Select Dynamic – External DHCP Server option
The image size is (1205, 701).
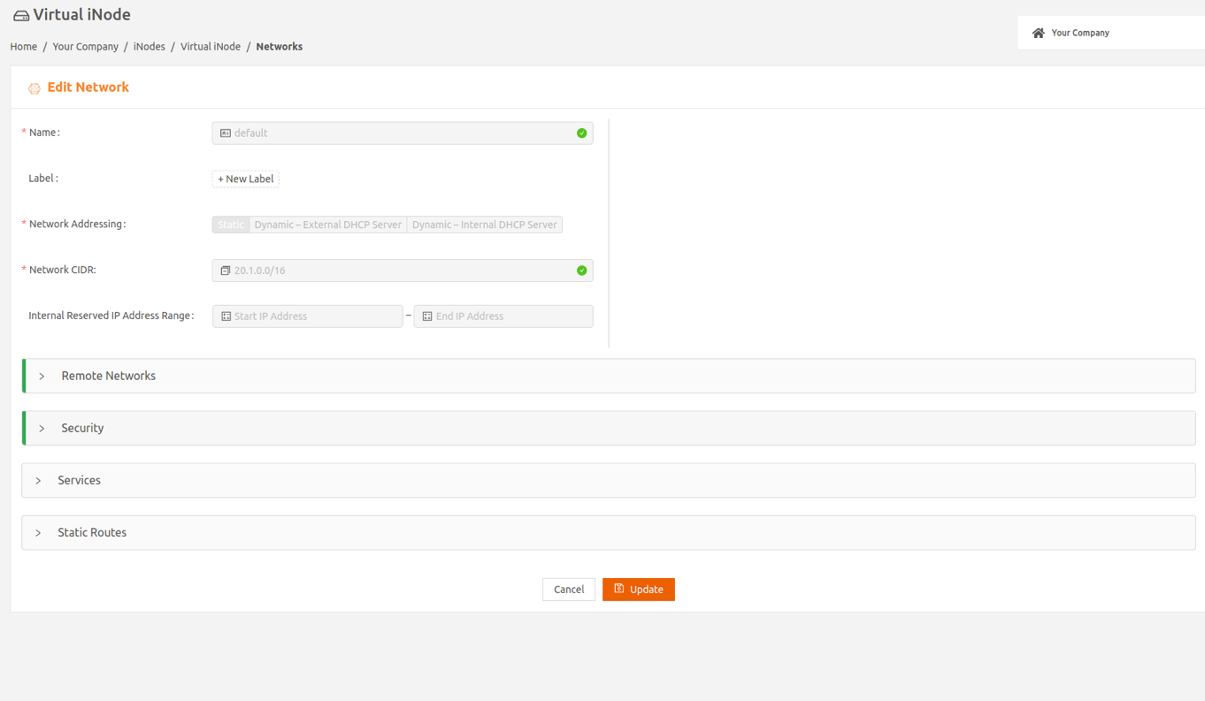pos(328,225)
